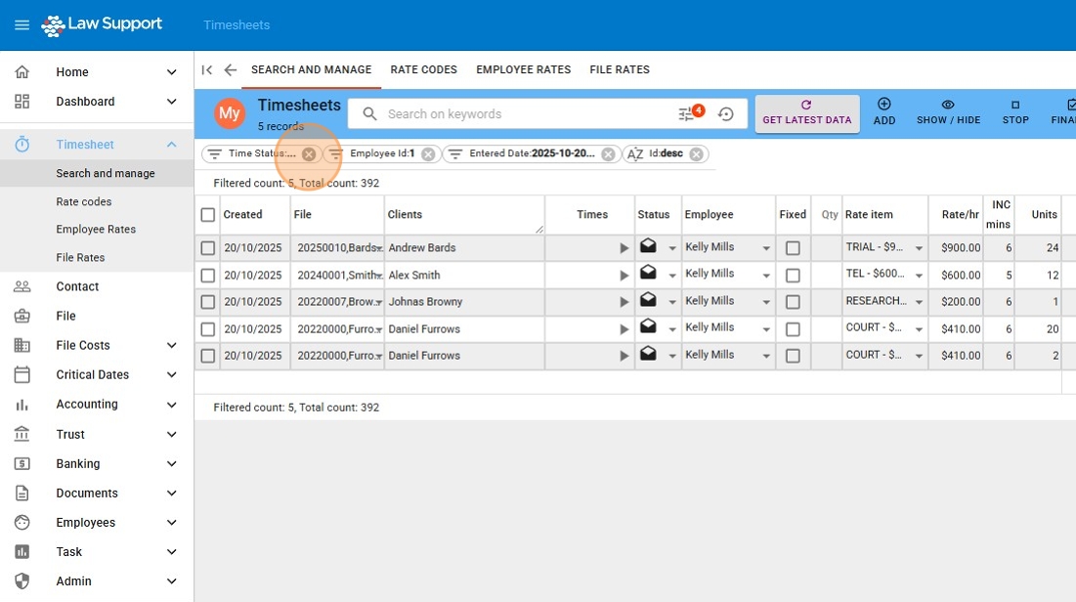
Task: Switch to the Rate Codes tab
Action: pos(423,70)
